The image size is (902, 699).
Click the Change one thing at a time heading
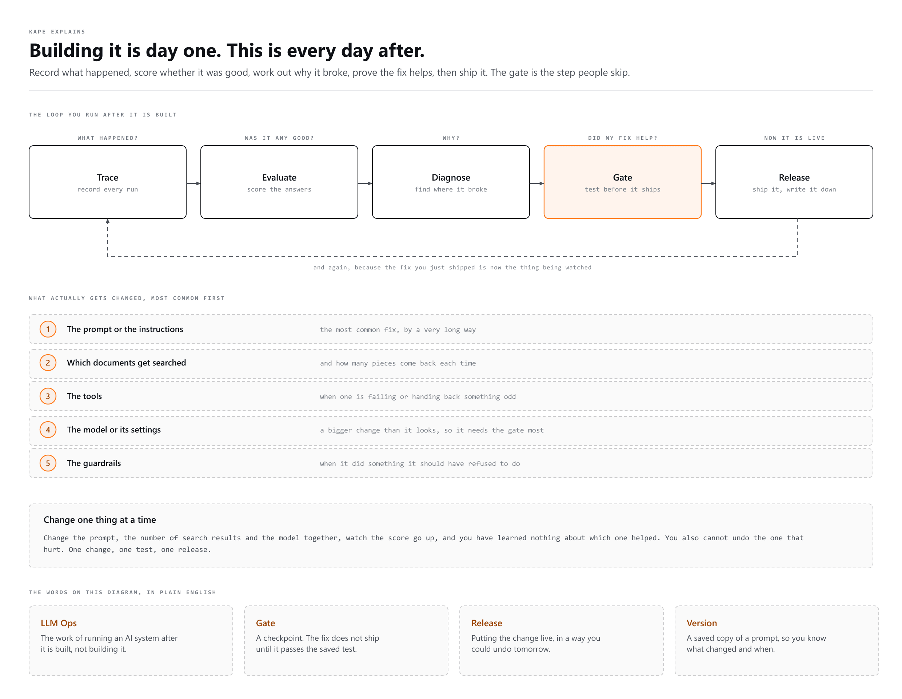(x=100, y=520)
